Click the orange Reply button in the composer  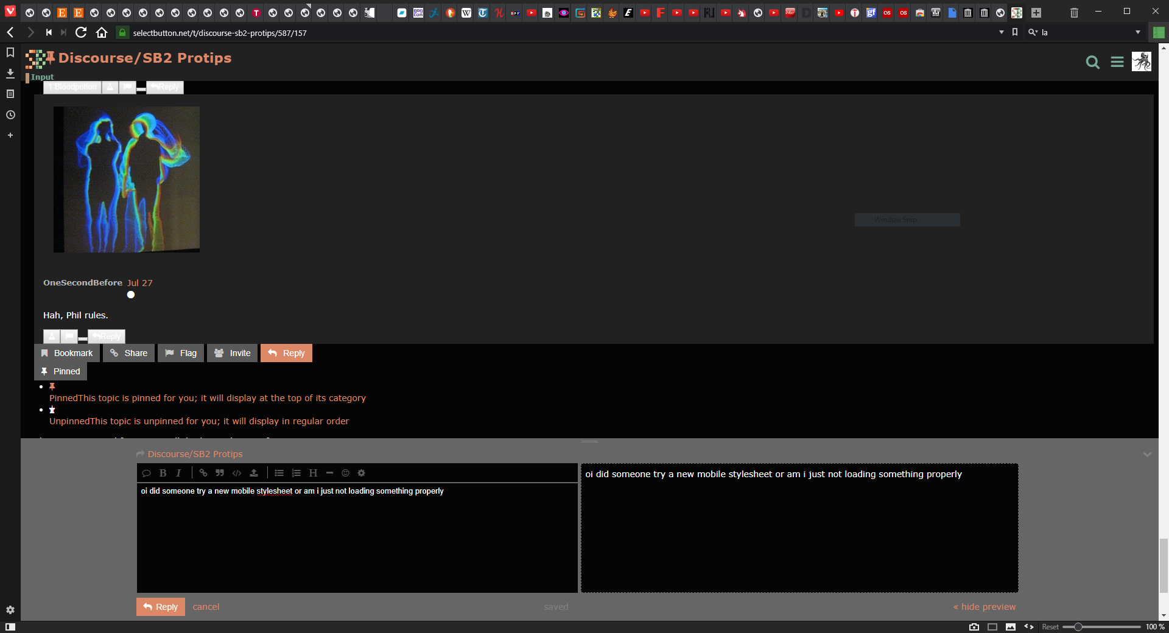(161, 607)
